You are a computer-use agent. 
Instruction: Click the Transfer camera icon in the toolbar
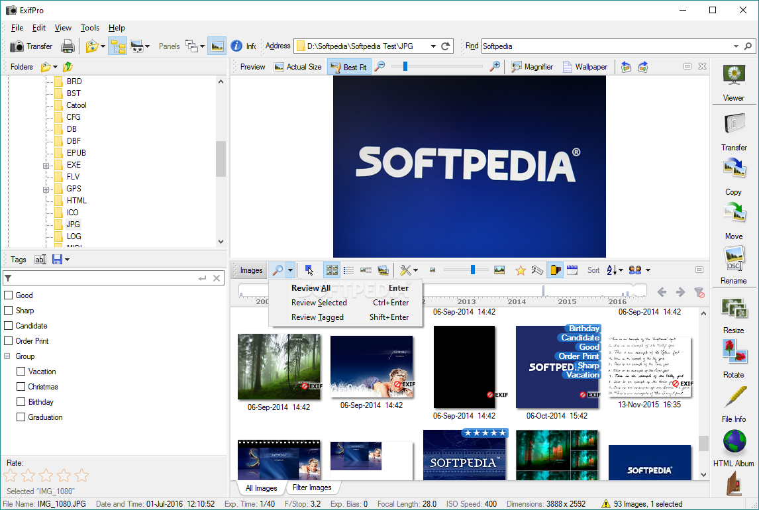point(17,46)
